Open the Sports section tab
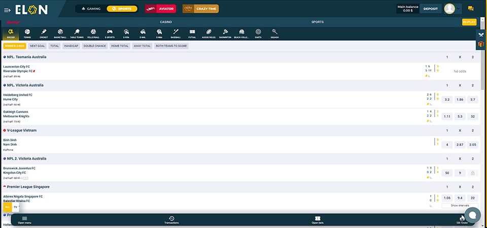Screen dimensions: 487x228 (318, 22)
